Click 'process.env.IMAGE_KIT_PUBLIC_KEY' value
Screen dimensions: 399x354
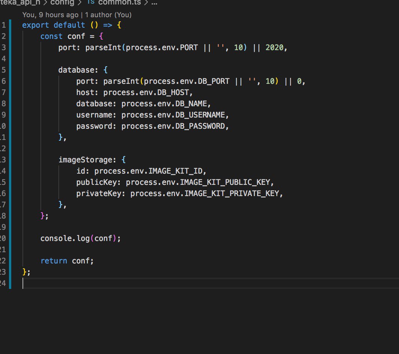pyautogui.click(x=198, y=182)
